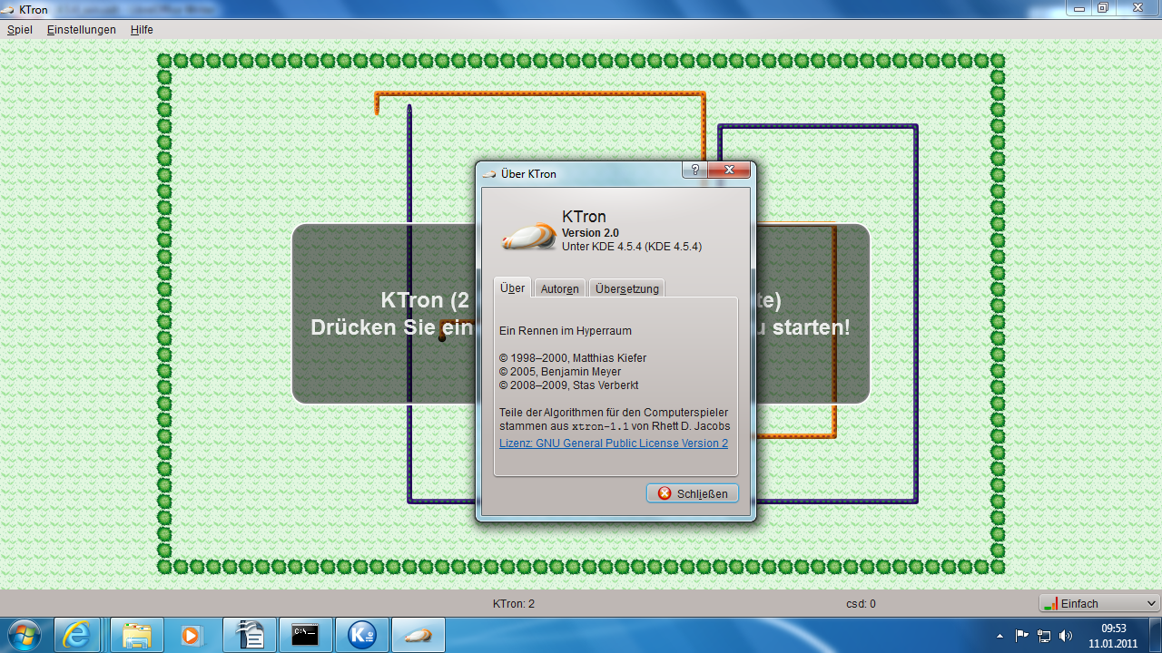1162x653 pixels.
Task: Open the Command Prompt from the taskbar
Action: 306,635
